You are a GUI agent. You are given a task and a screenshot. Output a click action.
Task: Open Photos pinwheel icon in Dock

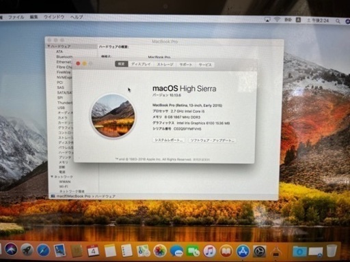(160, 251)
